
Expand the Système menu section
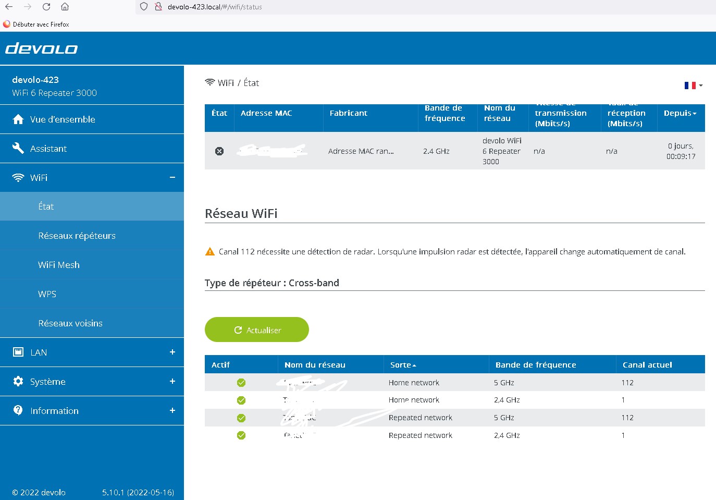[172, 382]
